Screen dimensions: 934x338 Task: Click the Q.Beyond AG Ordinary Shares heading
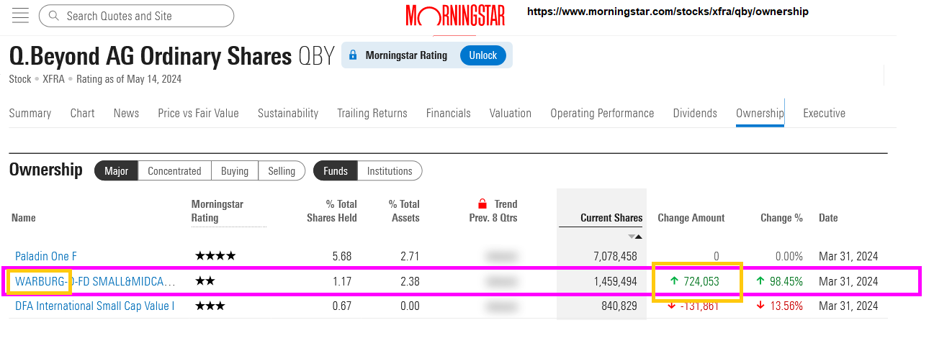click(151, 55)
